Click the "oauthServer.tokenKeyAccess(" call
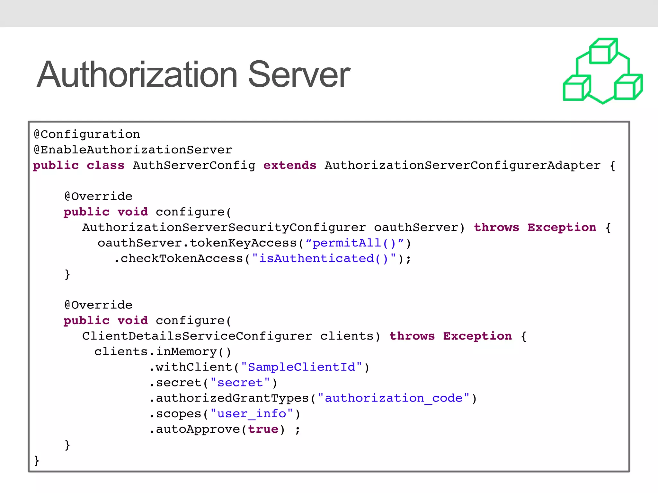The height and width of the screenshot is (493, 658). pos(201,243)
